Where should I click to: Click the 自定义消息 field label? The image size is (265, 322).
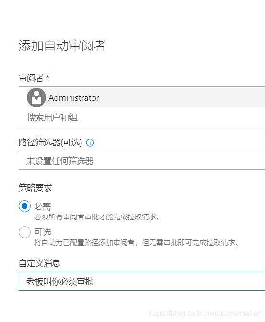40,263
